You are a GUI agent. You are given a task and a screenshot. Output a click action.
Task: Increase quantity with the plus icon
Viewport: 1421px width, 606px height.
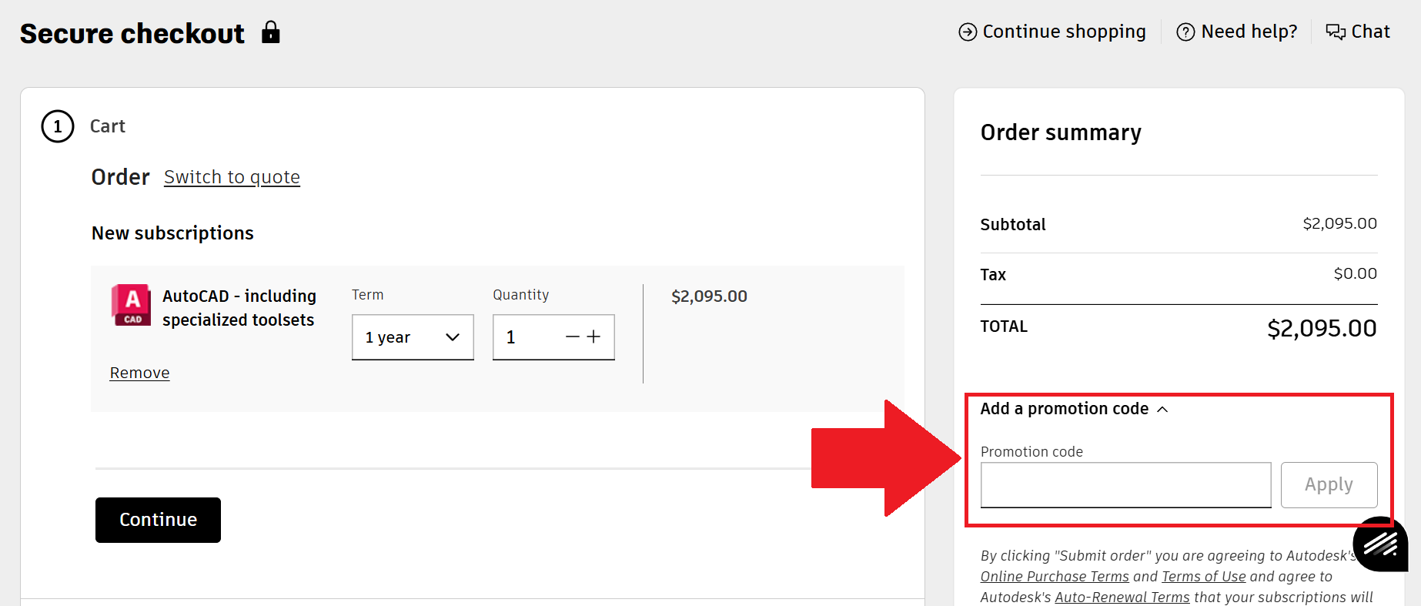(x=593, y=336)
